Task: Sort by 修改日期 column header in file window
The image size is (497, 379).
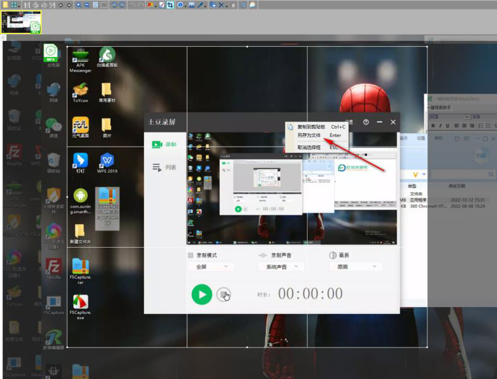Action: coord(457,186)
